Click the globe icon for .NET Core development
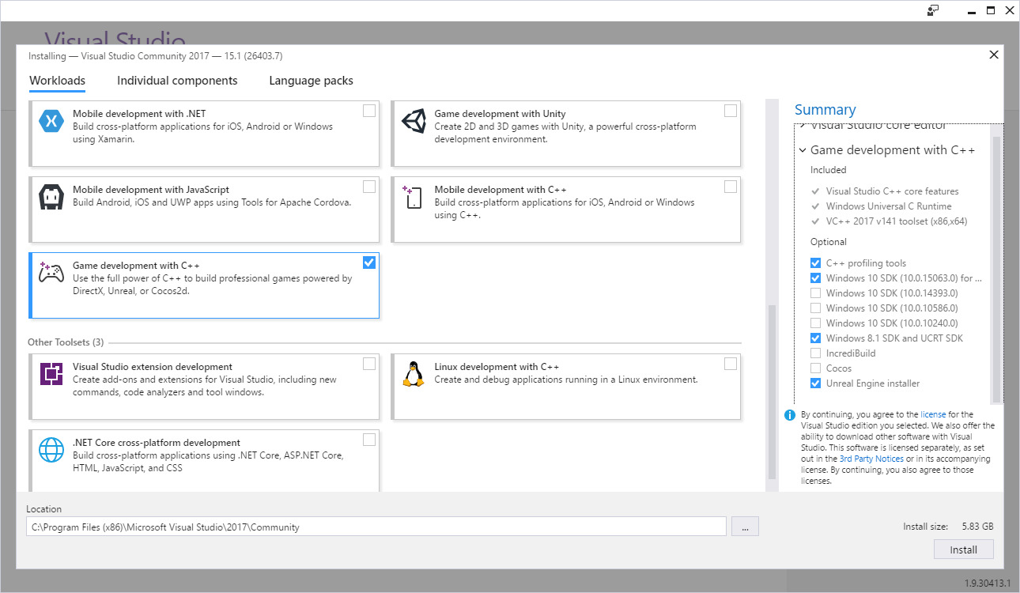1020x593 pixels. [51, 450]
